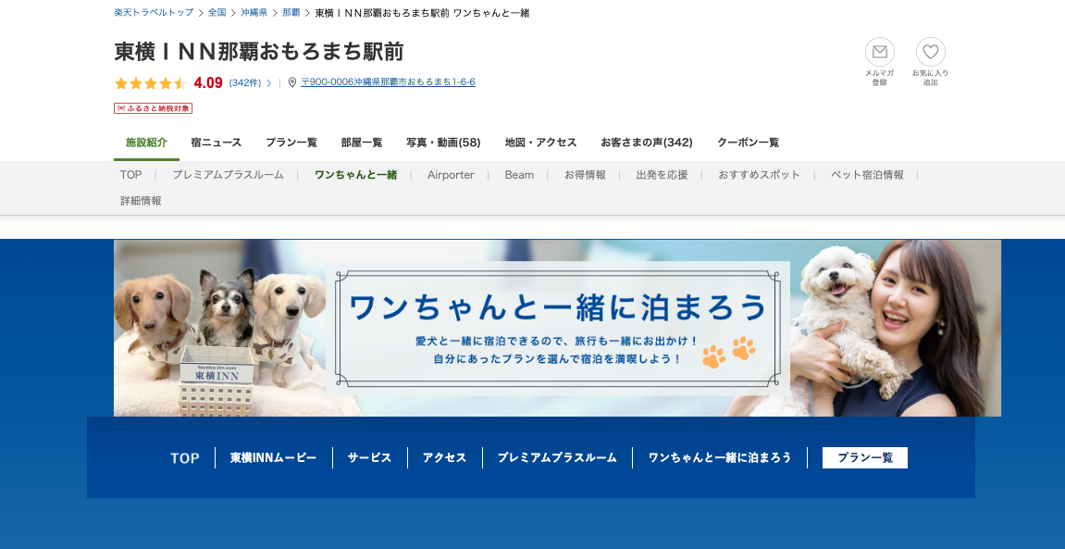
Task: Open ワンちゃんと一緒に泊まろう in blue navigation
Action: (x=720, y=458)
